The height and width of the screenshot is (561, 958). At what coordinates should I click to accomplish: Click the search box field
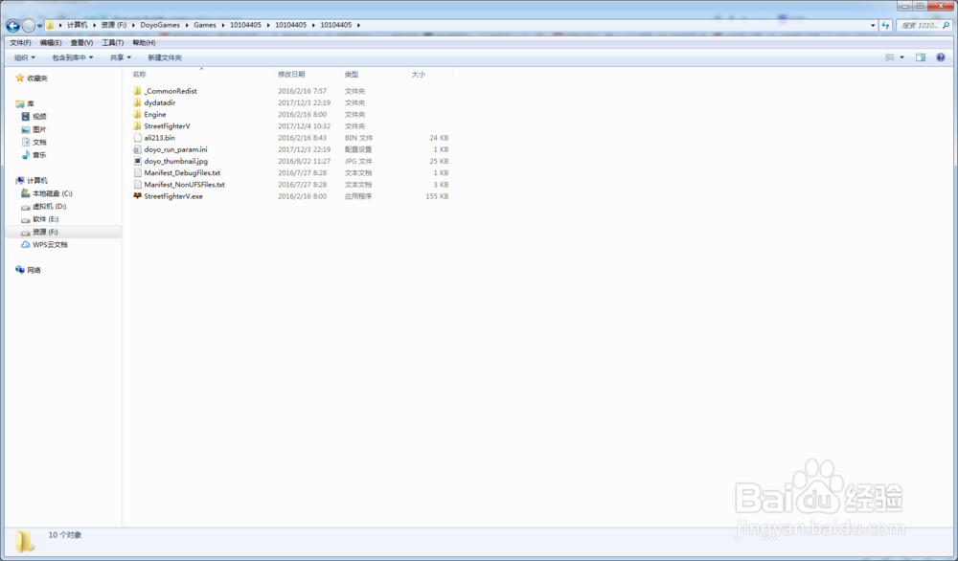(x=924, y=26)
